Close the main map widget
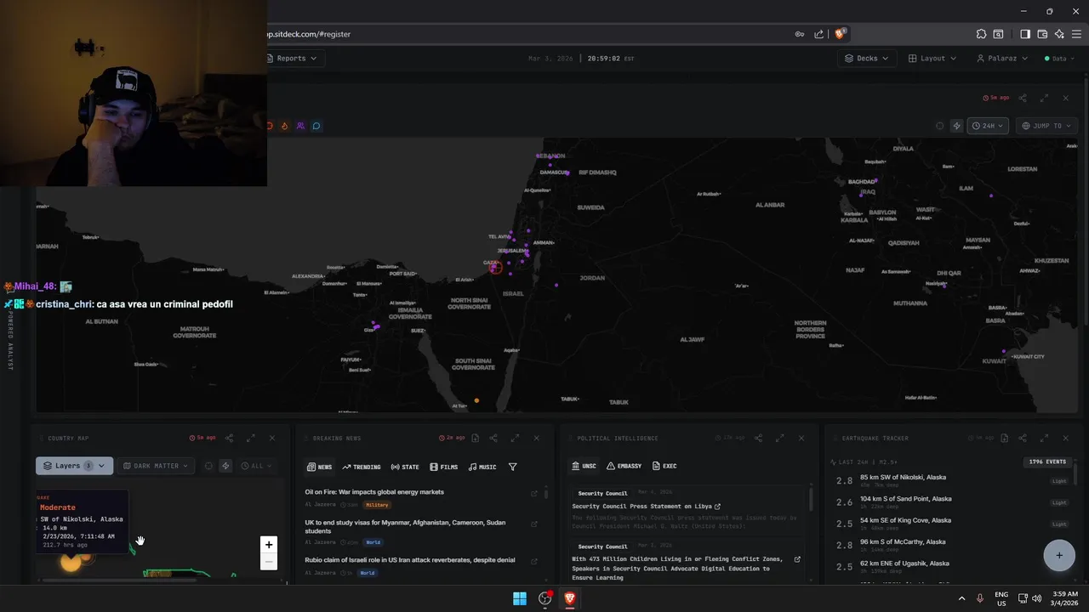The image size is (1089, 612). 1065,98
